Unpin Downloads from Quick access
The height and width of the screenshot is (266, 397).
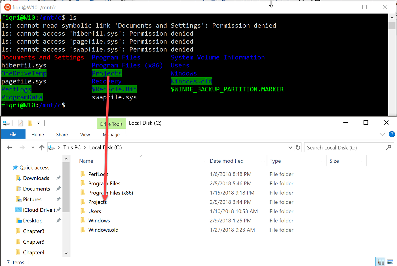tap(58, 178)
